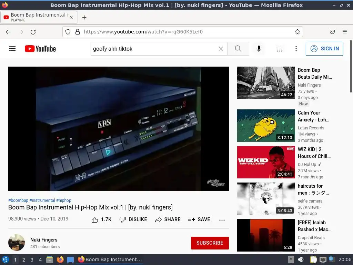Switch to workspace 4

coord(40,260)
